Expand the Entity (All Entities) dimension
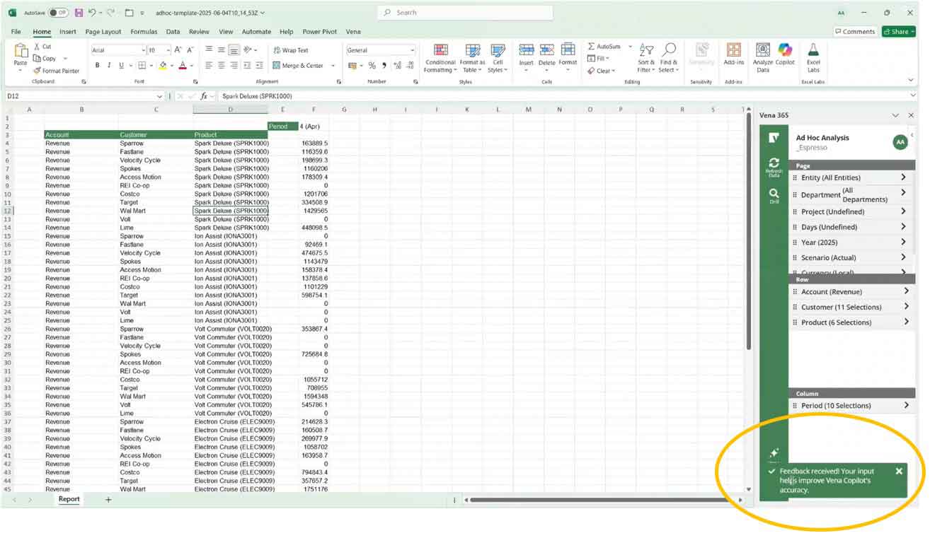Viewport: 930px width, 538px height. pyautogui.click(x=903, y=177)
